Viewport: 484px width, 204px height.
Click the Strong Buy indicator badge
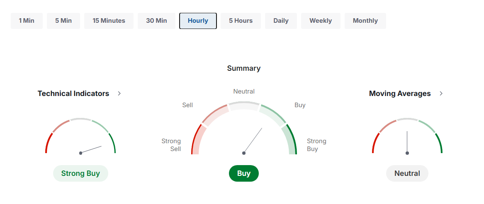(x=80, y=173)
